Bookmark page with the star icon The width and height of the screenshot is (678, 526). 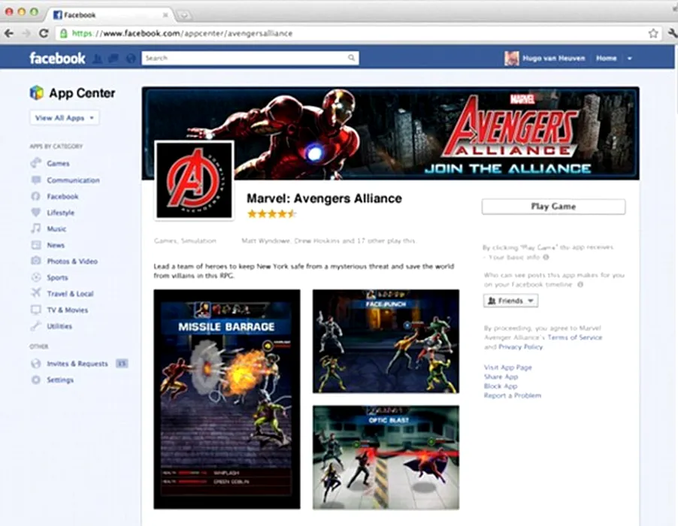pos(653,34)
